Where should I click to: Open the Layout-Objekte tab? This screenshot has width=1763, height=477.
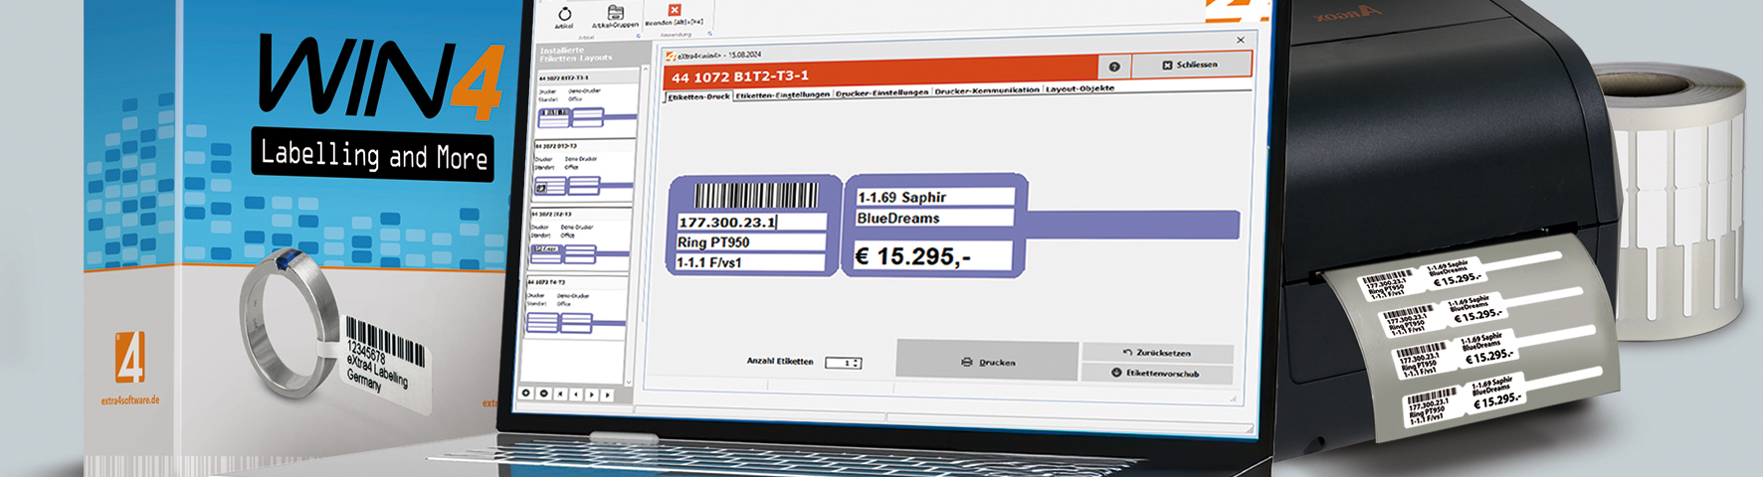[1079, 88]
